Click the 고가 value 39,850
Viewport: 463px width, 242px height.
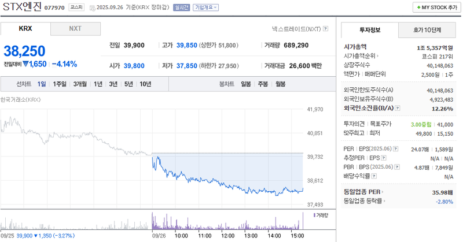[x=186, y=45]
